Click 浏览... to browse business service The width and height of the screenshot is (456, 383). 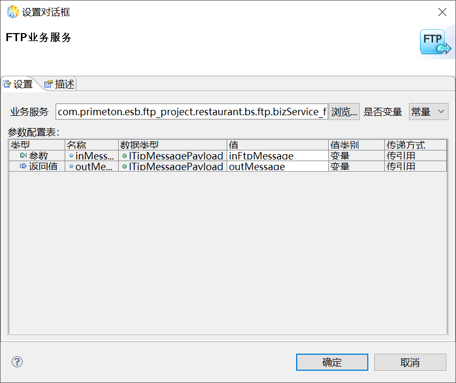click(x=344, y=111)
